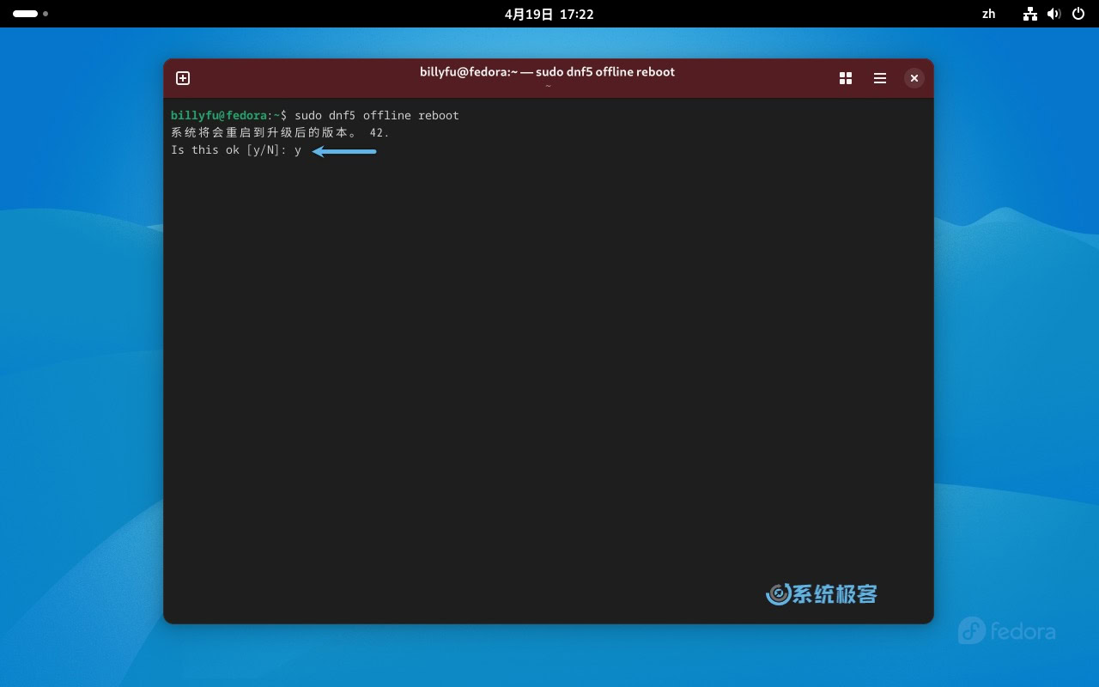Image resolution: width=1099 pixels, height=687 pixels.
Task: Click the 'Is this ok [y/N]: y' prompt
Action: point(236,150)
